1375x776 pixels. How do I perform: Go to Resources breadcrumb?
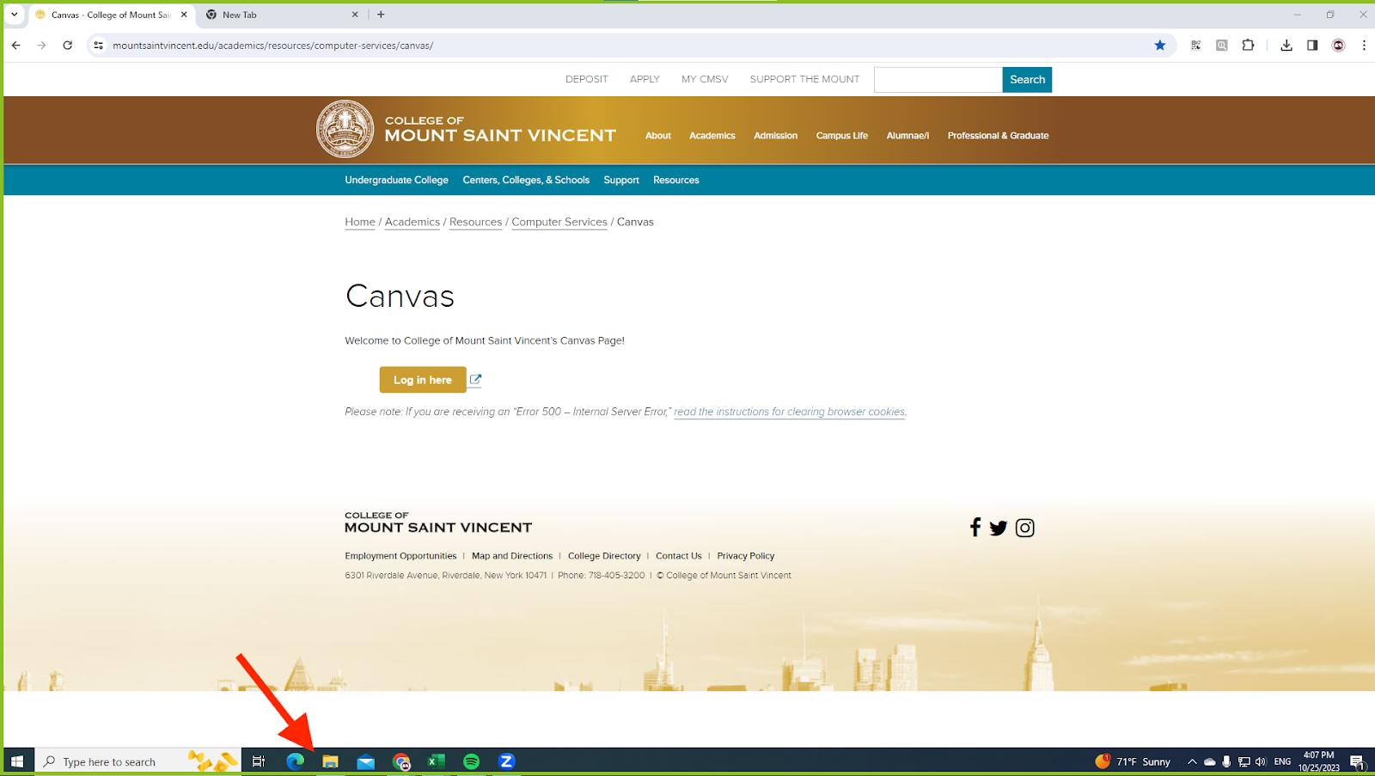point(475,222)
